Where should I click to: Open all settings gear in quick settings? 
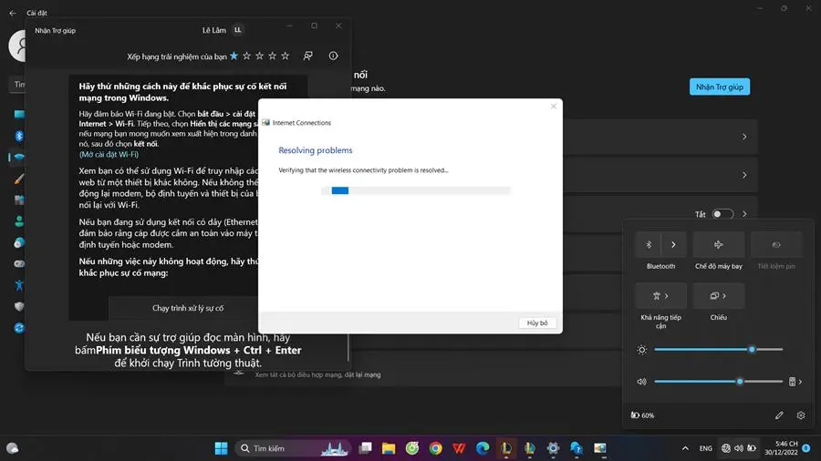click(x=801, y=415)
